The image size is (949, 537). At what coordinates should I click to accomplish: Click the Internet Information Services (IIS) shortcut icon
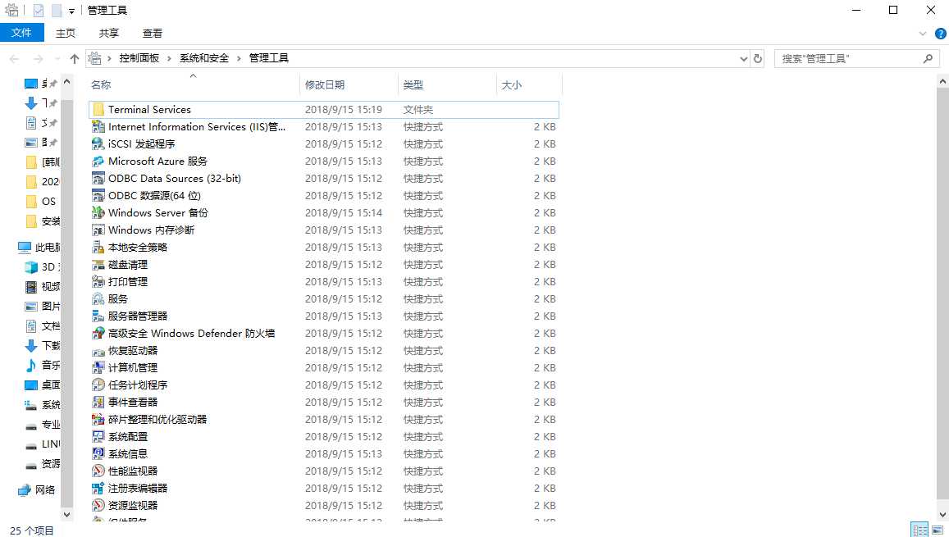pyautogui.click(x=98, y=127)
